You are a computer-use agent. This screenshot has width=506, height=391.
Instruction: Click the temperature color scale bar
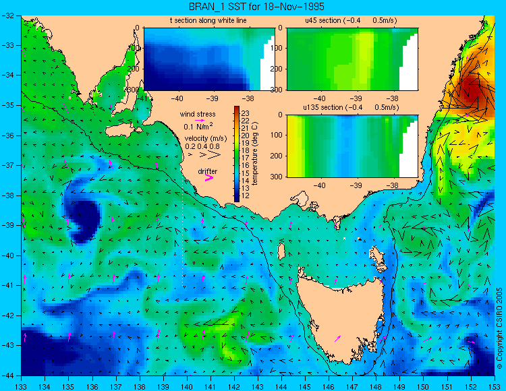237,154
